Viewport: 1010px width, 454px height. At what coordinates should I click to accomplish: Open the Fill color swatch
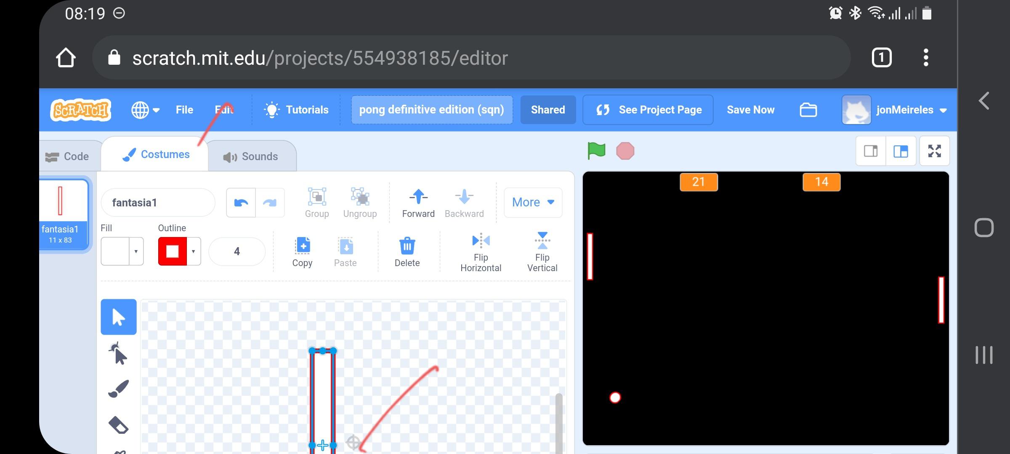point(122,251)
